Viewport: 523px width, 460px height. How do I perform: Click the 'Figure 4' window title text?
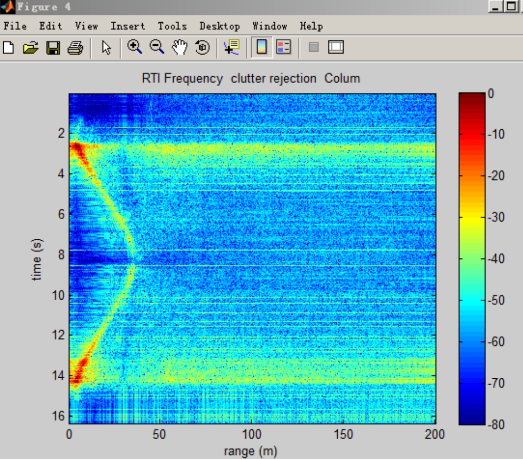[44, 6]
